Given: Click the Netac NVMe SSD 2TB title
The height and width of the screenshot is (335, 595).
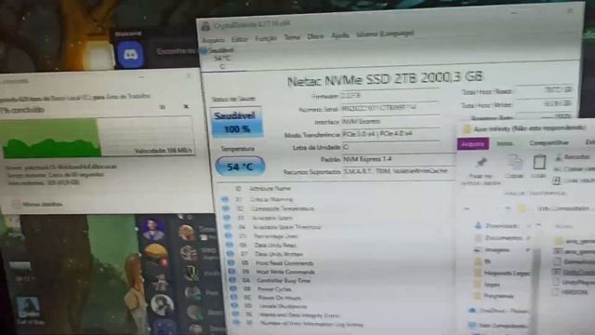Looking at the screenshot, I should pos(385,79).
